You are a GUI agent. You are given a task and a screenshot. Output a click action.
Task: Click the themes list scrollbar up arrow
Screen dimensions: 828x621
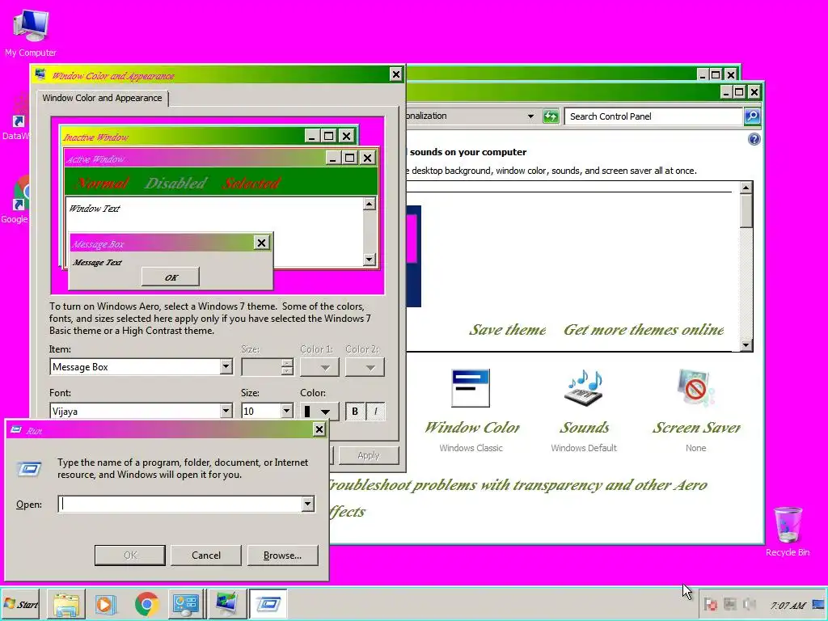click(746, 188)
